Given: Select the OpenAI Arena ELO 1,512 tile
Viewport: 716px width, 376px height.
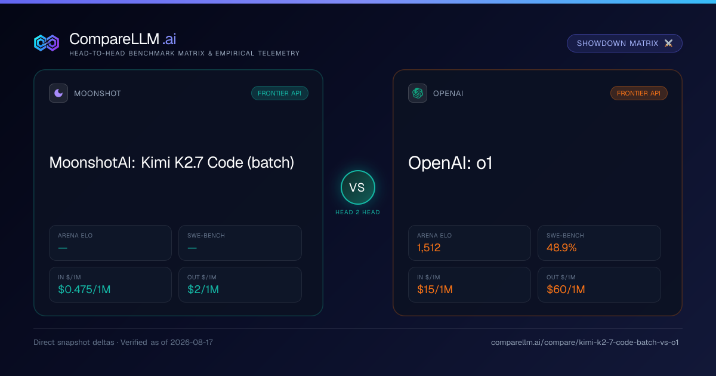Looking at the screenshot, I should click(470, 243).
